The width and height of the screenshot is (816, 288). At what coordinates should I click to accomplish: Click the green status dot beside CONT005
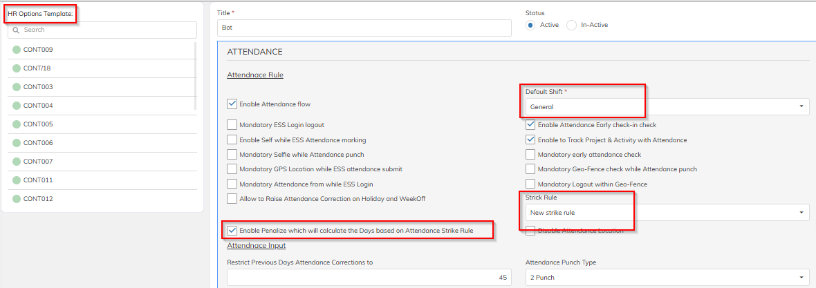point(17,124)
